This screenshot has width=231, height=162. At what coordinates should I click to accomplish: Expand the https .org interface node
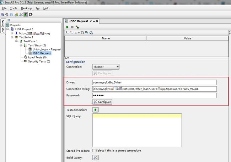(x=12, y=33)
